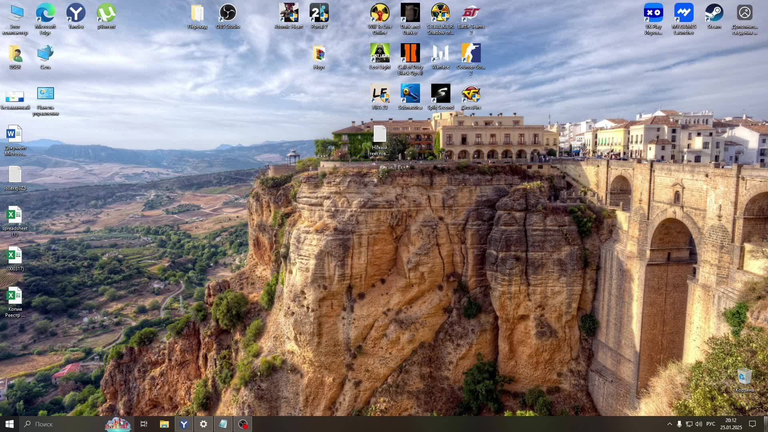Select the Atomic Heart game shortcut
The width and height of the screenshot is (768, 432).
tap(288, 16)
